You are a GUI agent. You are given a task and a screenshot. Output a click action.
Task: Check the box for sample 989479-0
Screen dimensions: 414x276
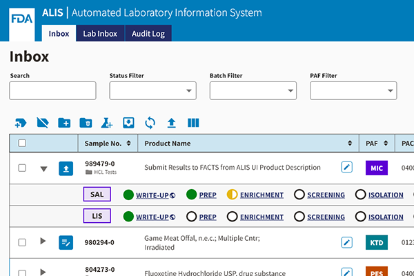[22, 168]
